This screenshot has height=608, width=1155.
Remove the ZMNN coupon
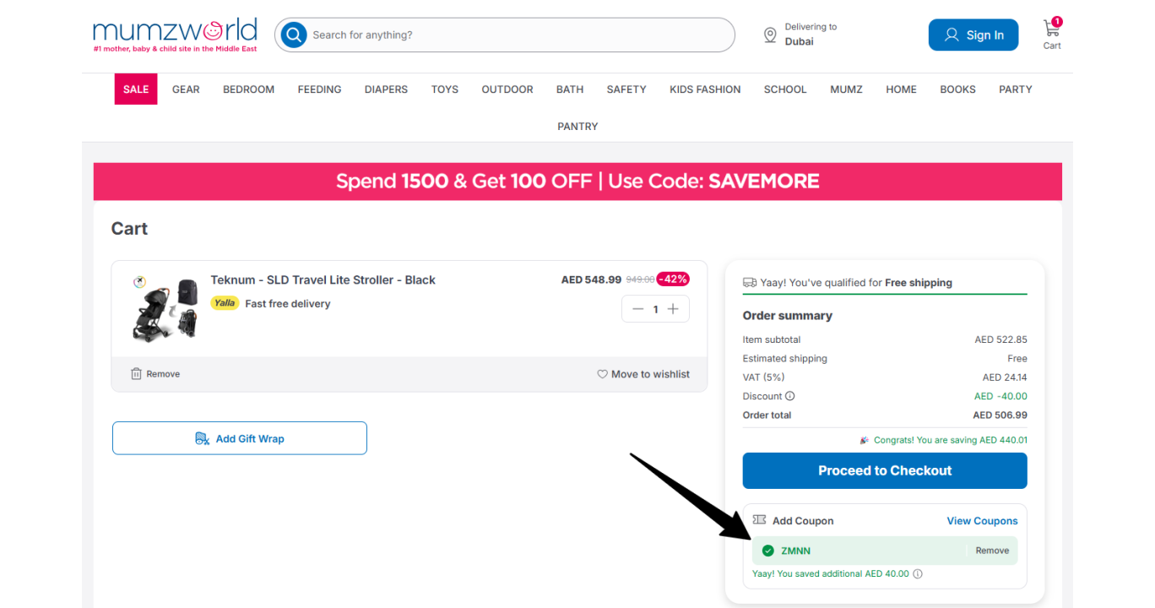(x=992, y=551)
